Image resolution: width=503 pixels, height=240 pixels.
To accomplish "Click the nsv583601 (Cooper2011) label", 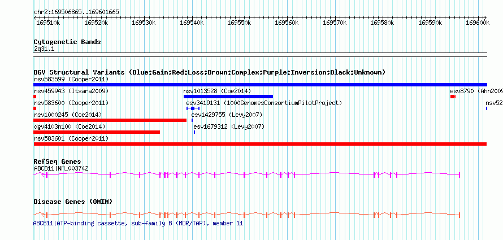I will (x=71, y=138).
